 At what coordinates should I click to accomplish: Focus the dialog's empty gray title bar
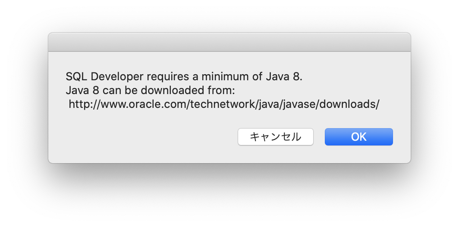pyautogui.click(x=229, y=42)
